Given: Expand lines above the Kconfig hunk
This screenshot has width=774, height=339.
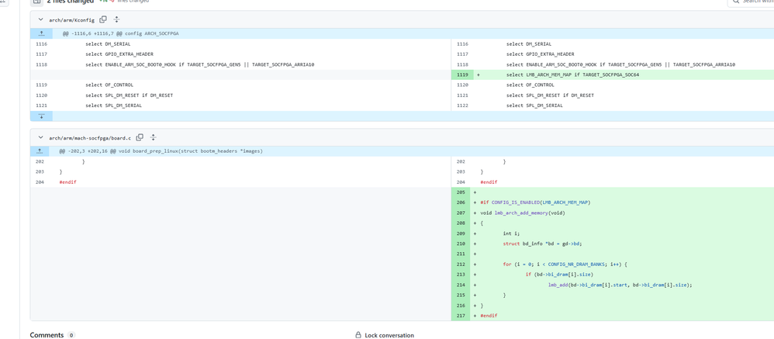Looking at the screenshot, I should tap(42, 33).
